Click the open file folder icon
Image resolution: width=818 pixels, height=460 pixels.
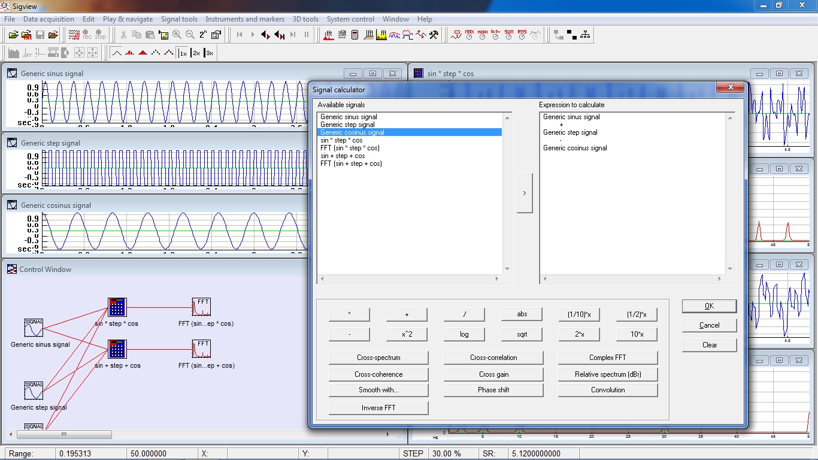click(13, 35)
